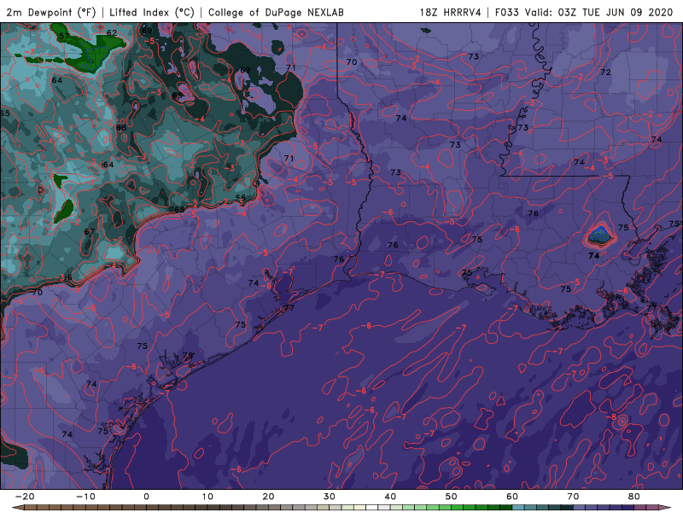
Task: Click the "57" dewpoint value on the map
Action: click(64, 36)
